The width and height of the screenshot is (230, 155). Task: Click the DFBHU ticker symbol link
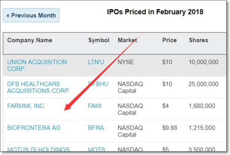coord(99,84)
